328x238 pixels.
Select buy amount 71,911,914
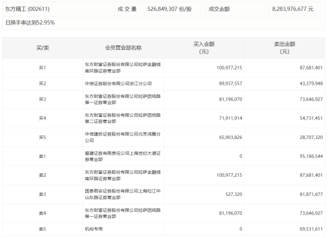[231, 118]
